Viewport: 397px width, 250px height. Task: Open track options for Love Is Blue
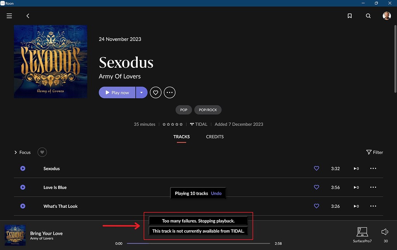tap(373, 187)
